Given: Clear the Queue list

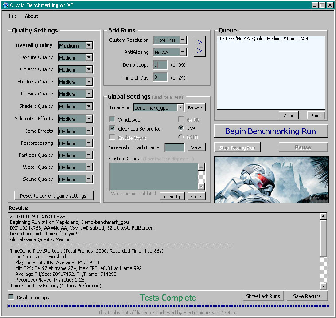Looking at the screenshot, I should pos(289,116).
